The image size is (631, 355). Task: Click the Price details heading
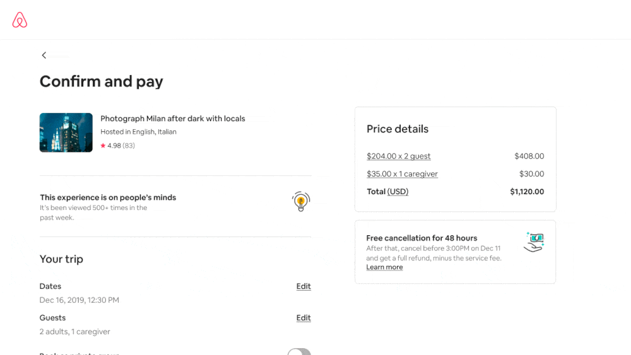pyautogui.click(x=397, y=129)
